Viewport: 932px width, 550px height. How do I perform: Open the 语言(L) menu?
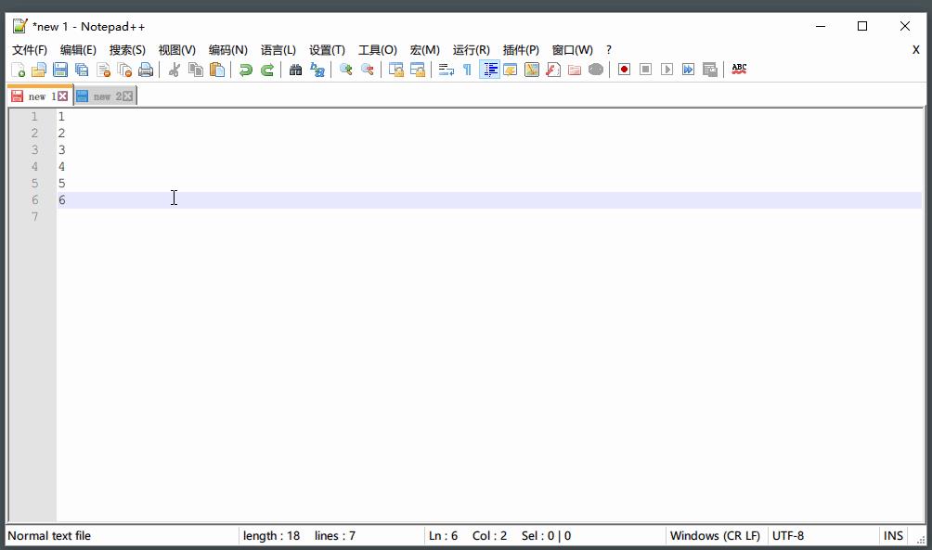(278, 49)
